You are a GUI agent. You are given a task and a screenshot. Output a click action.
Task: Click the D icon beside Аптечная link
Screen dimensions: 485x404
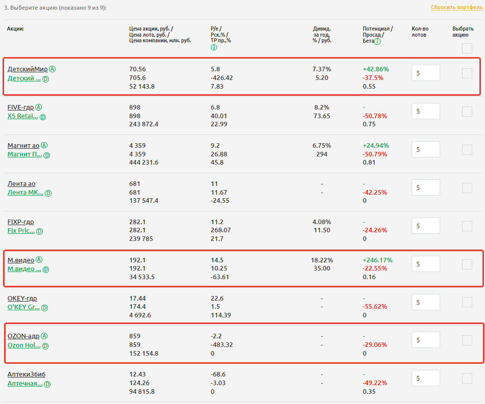(47, 384)
